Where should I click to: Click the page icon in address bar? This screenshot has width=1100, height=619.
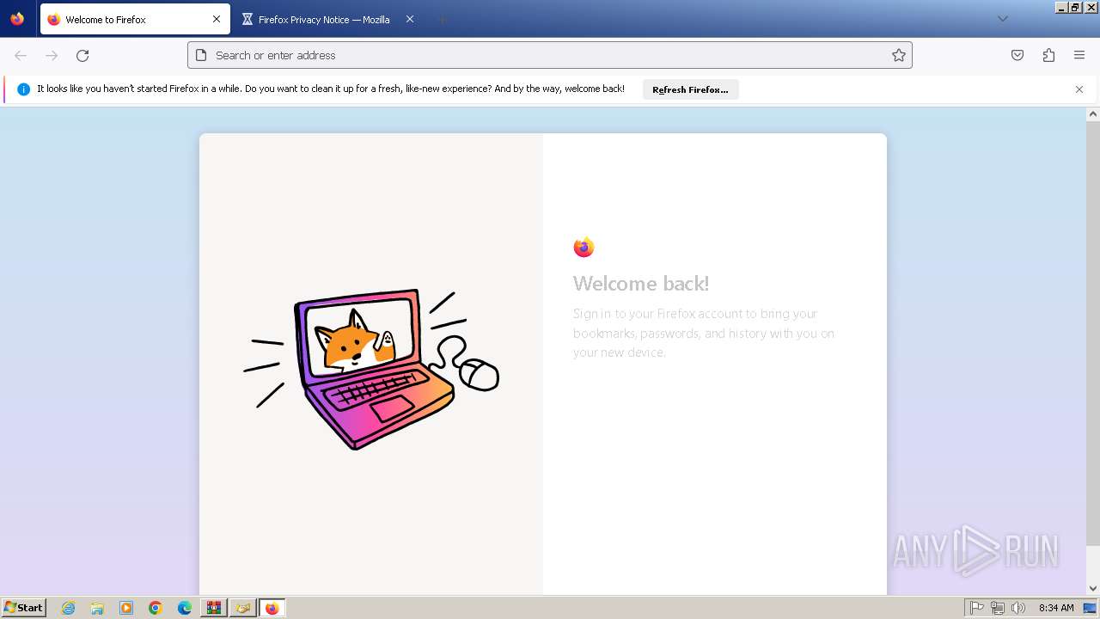pos(201,55)
